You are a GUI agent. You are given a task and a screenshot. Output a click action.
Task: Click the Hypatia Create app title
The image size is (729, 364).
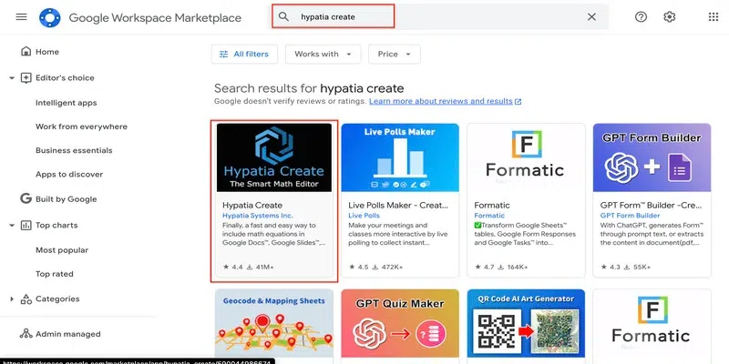click(x=252, y=206)
